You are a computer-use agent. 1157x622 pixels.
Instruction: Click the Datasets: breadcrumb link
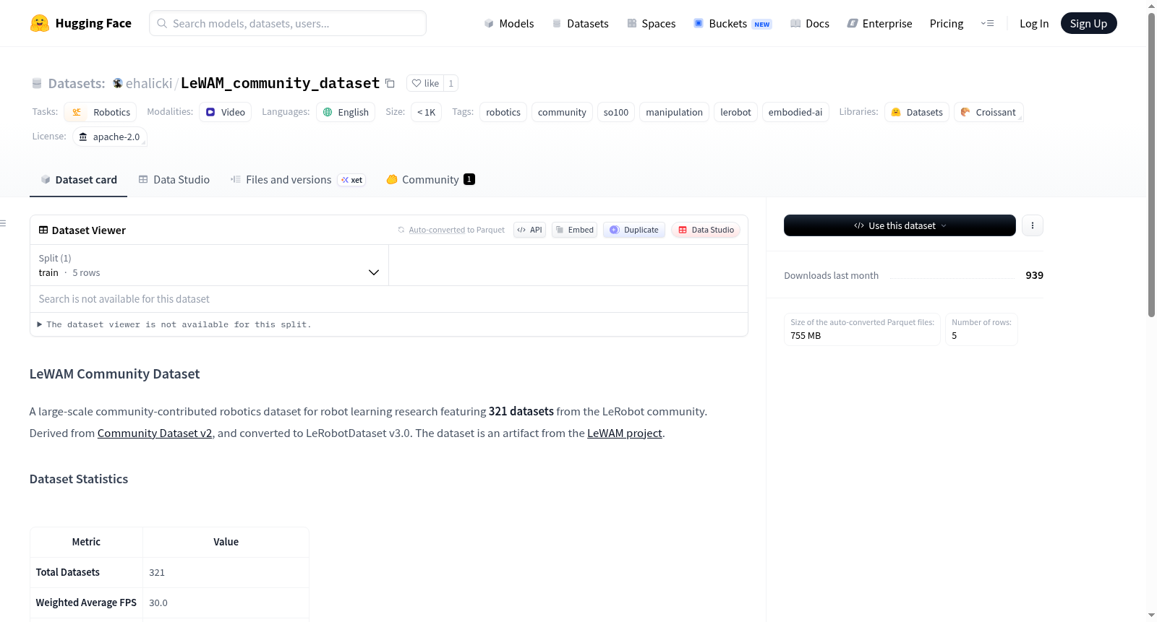77,83
